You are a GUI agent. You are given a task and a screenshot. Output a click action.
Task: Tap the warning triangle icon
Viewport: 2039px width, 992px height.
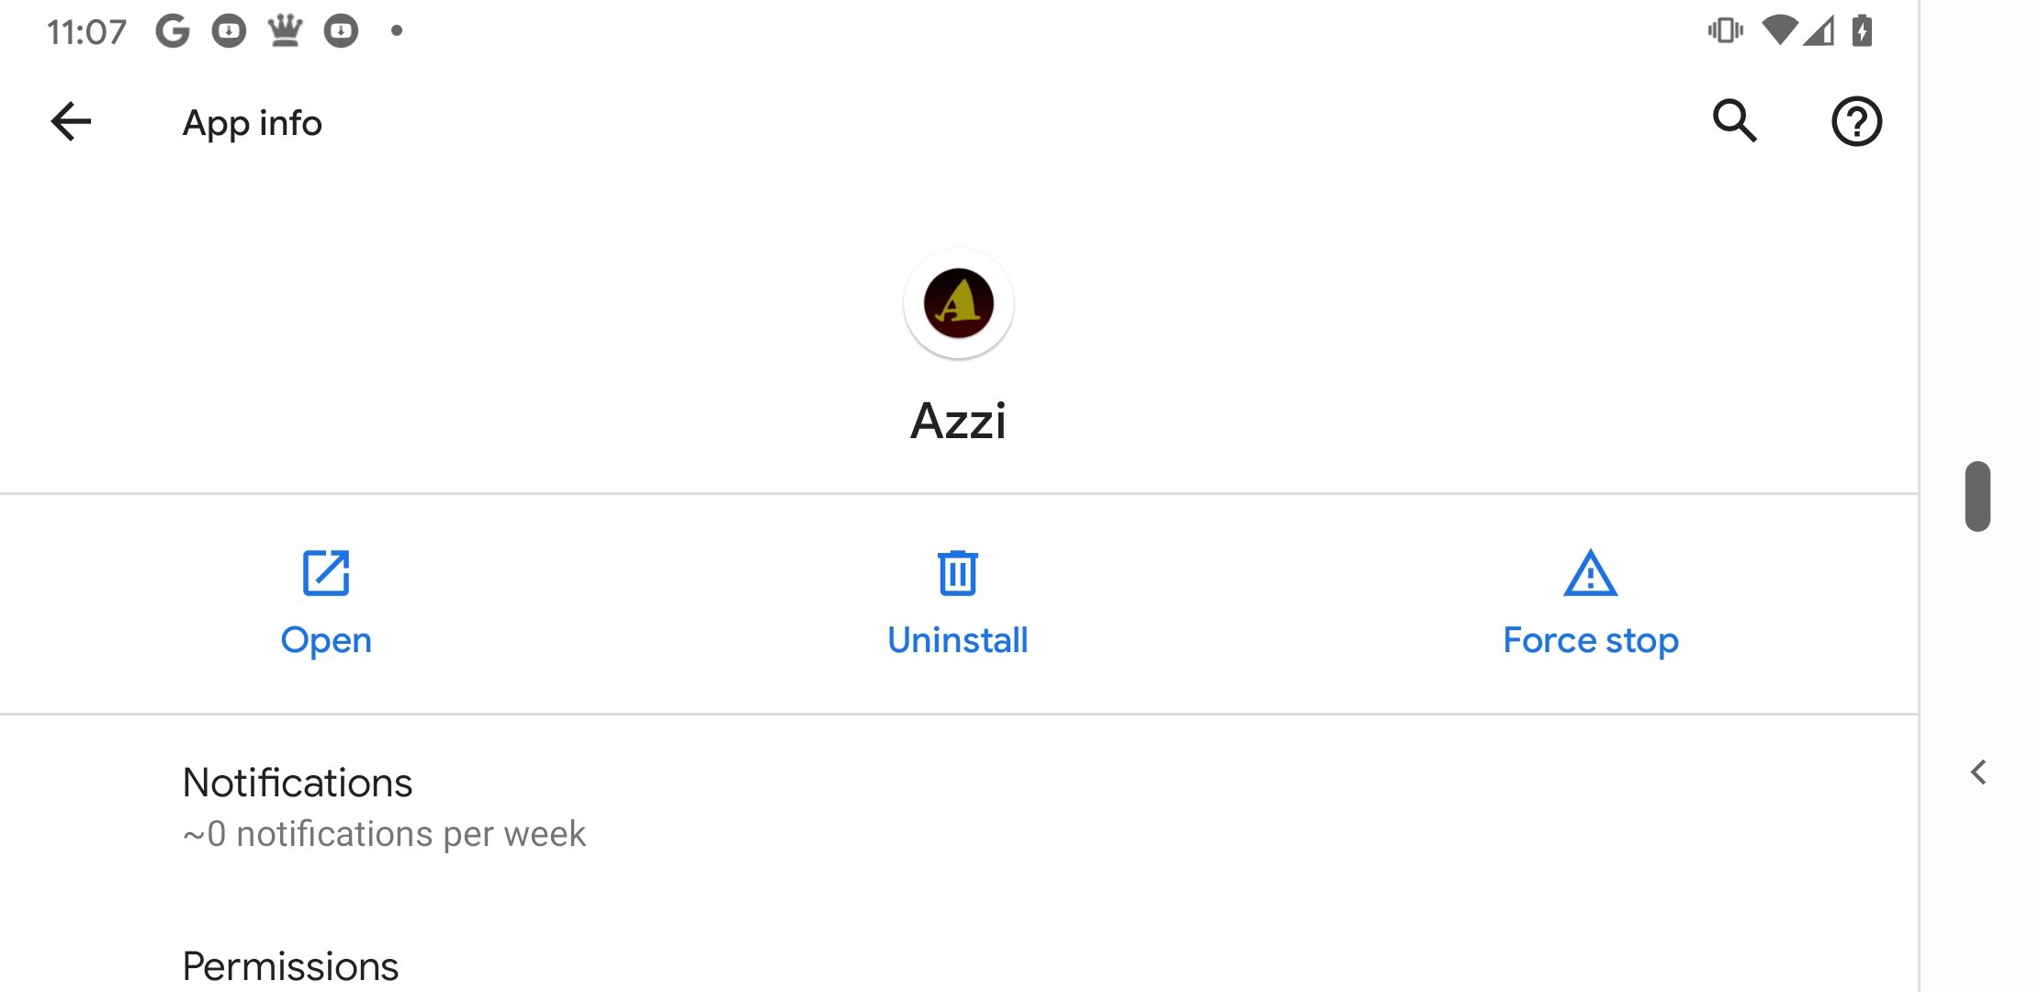tap(1591, 573)
